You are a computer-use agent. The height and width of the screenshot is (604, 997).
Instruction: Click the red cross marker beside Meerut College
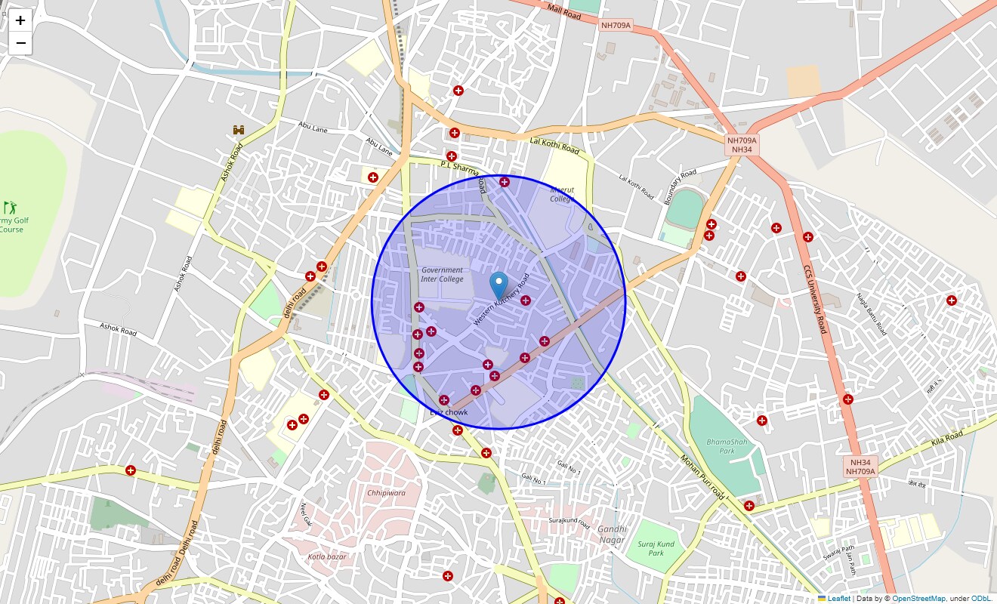(503, 181)
